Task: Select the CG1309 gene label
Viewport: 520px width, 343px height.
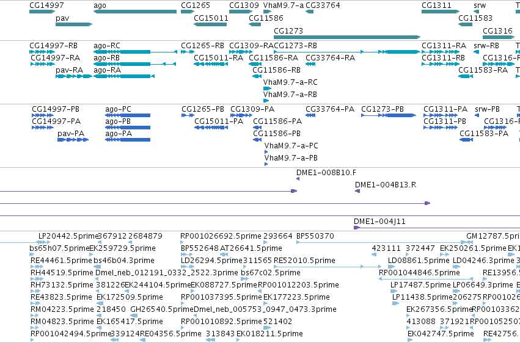Action: (x=244, y=5)
